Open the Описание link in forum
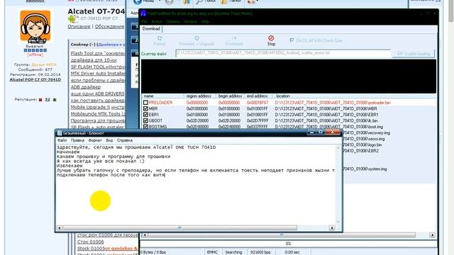This screenshot has height=255, width=454. (x=79, y=26)
